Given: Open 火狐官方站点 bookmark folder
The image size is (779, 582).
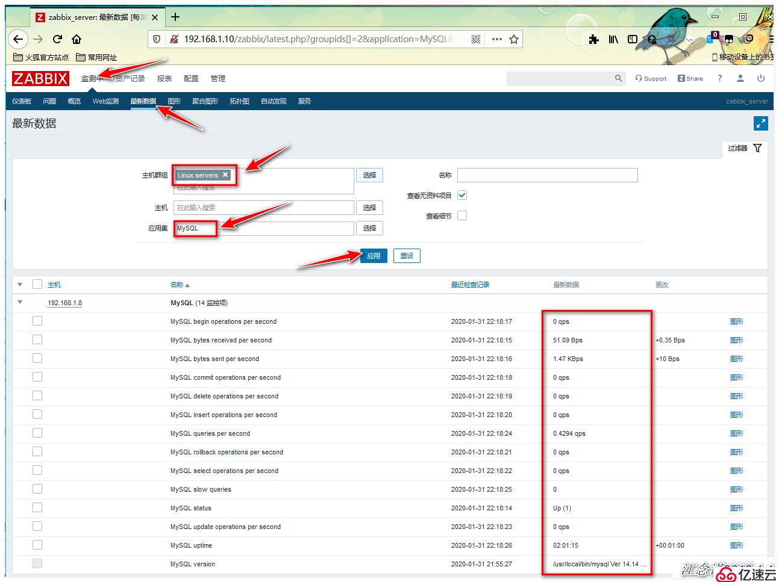Looking at the screenshot, I should [41, 57].
